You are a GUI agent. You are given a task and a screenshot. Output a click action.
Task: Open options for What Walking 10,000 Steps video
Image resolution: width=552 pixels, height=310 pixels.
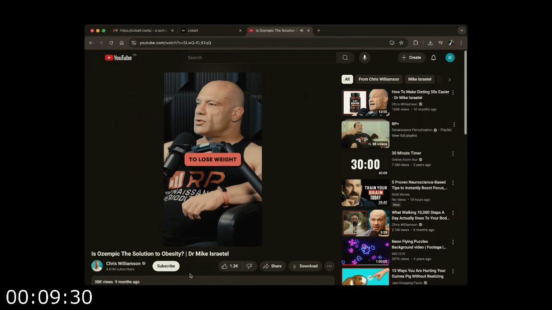click(x=453, y=213)
